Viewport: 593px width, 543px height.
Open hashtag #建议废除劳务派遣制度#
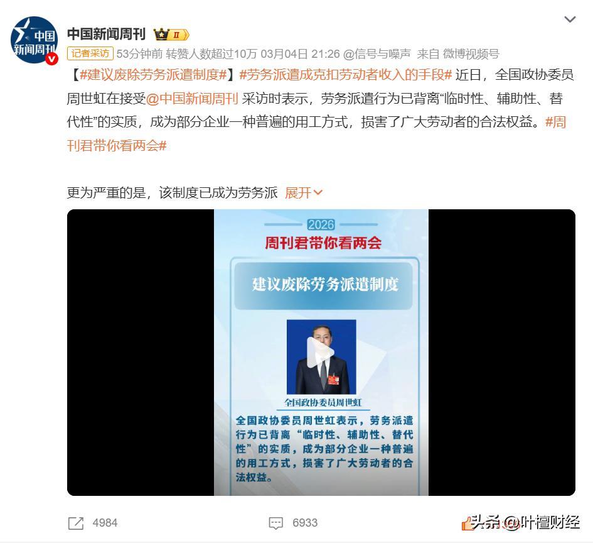(x=153, y=75)
